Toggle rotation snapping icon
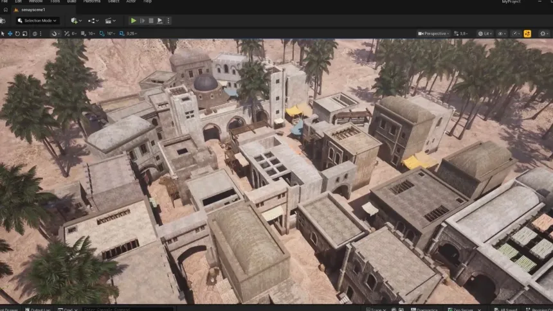553x311 pixels. tap(102, 33)
